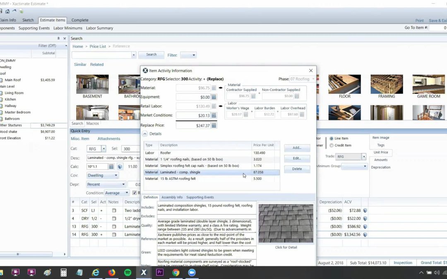Image resolution: width=447 pixels, height=279 pixels.
Task: Open calculator icon next to Calc field
Action: pos(111,167)
